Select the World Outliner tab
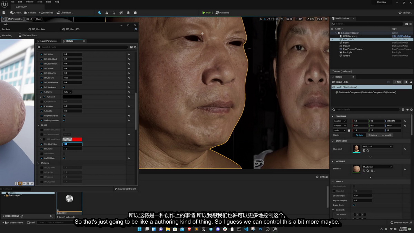Image resolution: width=414 pixels, height=233 pixels. (342, 19)
